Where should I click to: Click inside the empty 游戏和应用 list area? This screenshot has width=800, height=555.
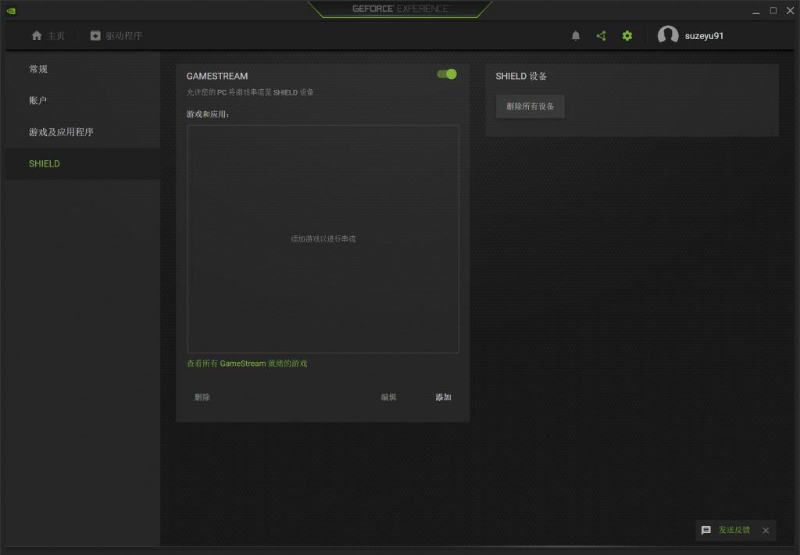323,238
